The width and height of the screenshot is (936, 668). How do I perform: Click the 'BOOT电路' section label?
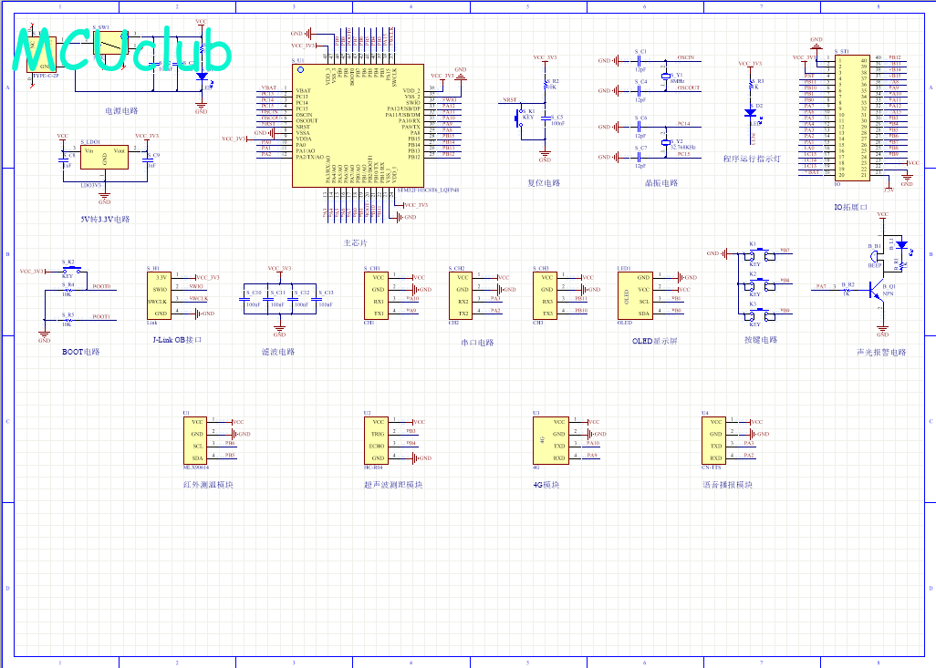tap(81, 352)
